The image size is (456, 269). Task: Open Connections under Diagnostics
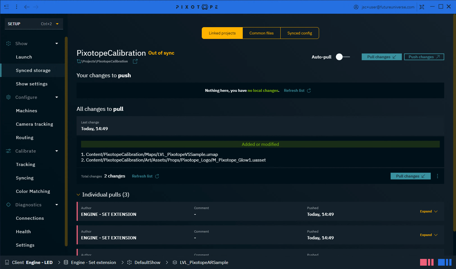(33, 218)
